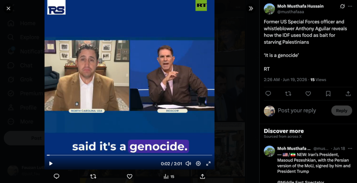This screenshot has width=357, height=183.
Task: Open video settings gear
Action: pyautogui.click(x=198, y=164)
